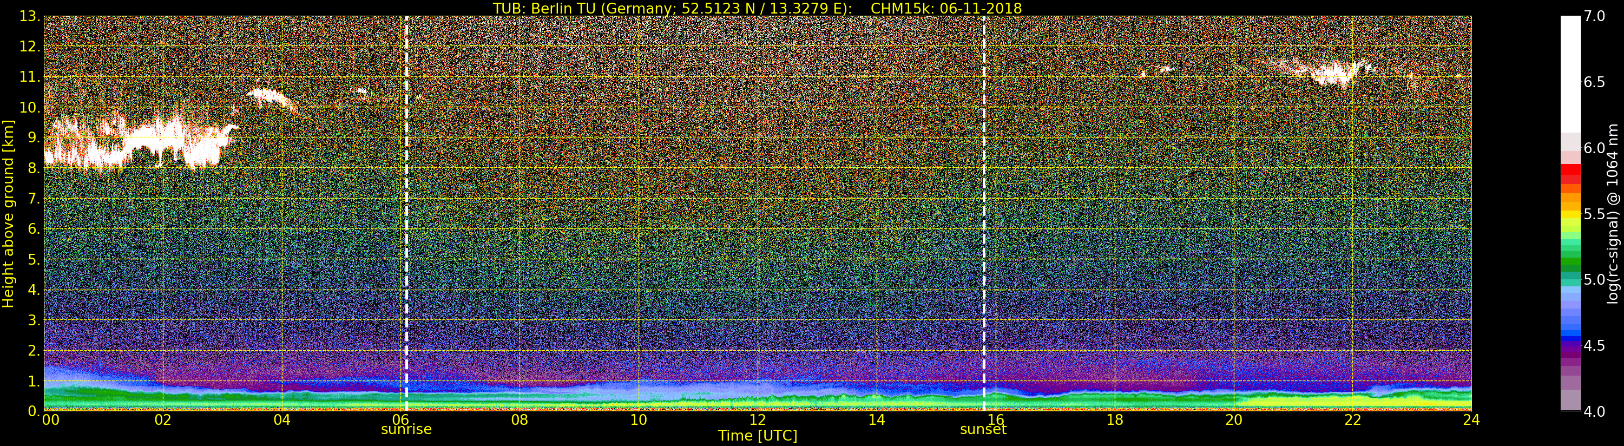Click the plot title "TUB: Berlin TU (Germany; 52.5123 N / 13.3279 E): CHM15k: 06-11-2018"
This screenshot has height=446, width=1624.
tap(757, 8)
